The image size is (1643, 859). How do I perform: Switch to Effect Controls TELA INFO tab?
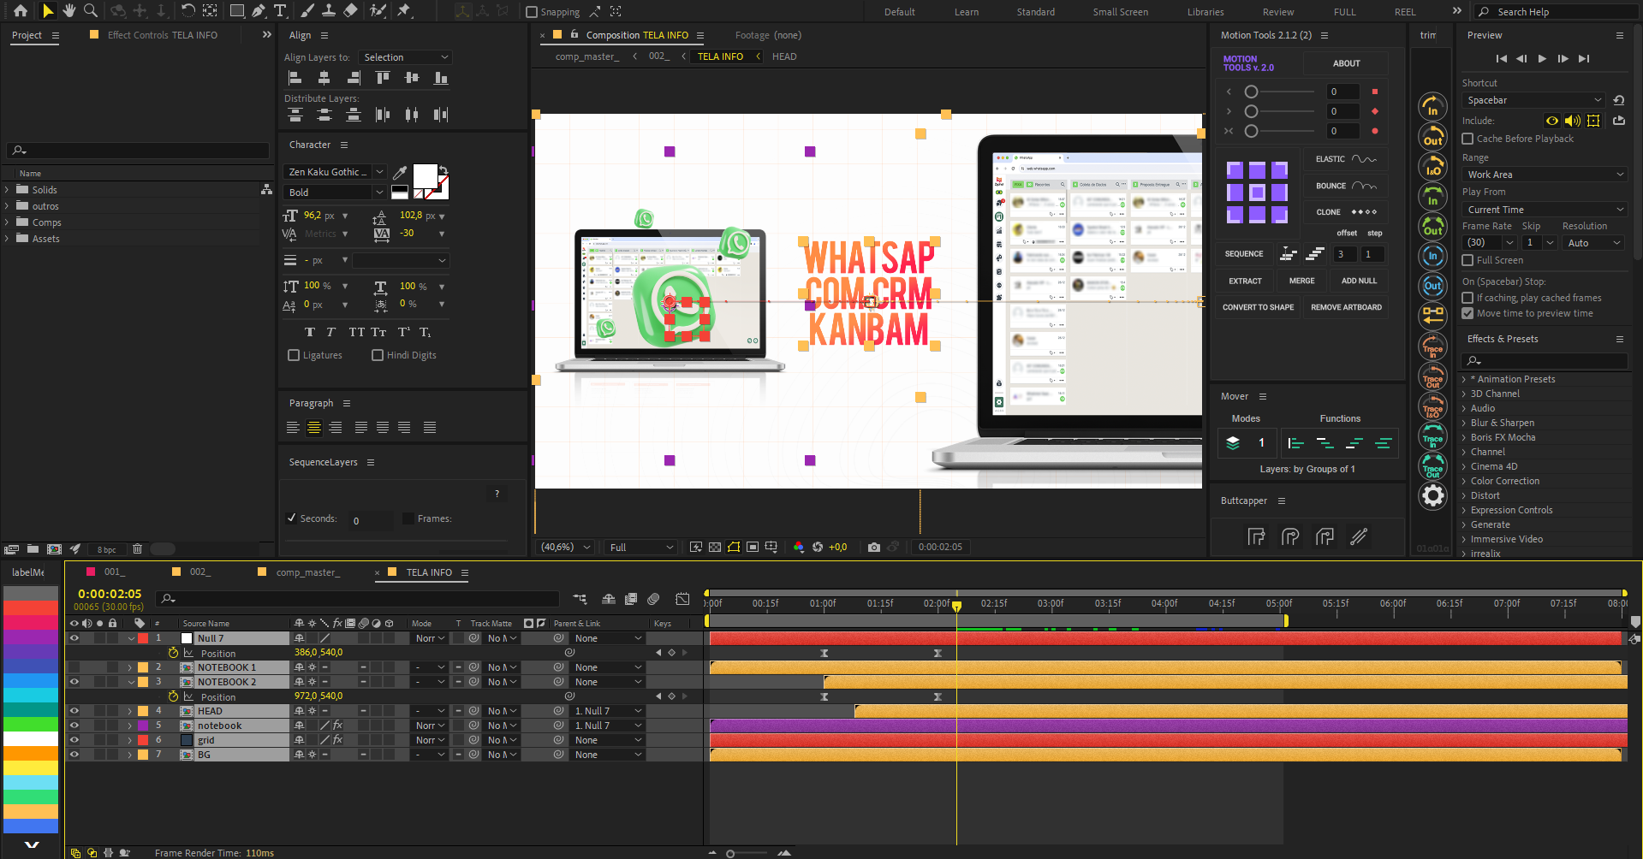coord(162,35)
